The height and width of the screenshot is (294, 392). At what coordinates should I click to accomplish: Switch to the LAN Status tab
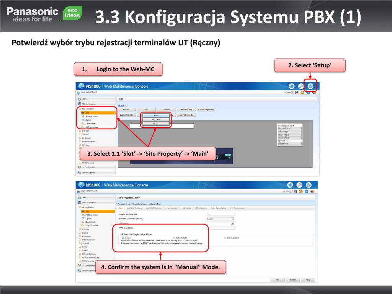(186, 208)
